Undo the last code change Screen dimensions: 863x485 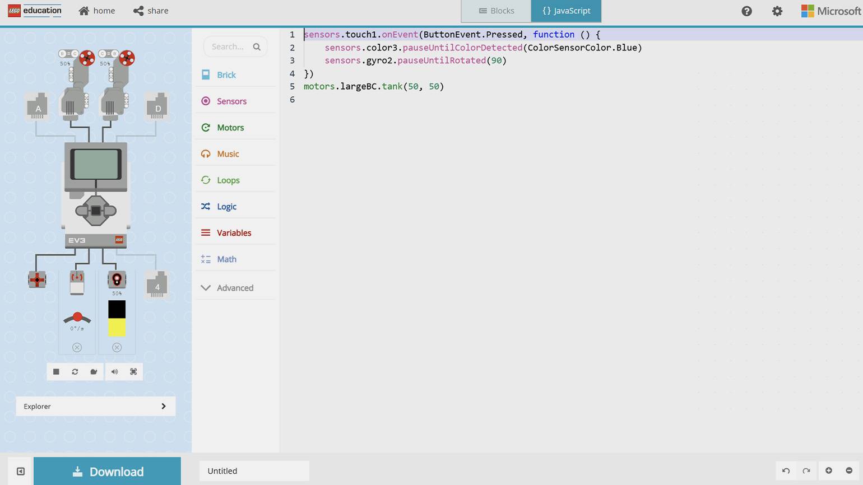click(786, 471)
